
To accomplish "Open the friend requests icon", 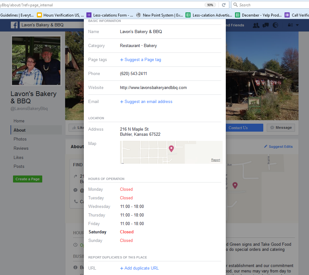I will (x=256, y=25).
